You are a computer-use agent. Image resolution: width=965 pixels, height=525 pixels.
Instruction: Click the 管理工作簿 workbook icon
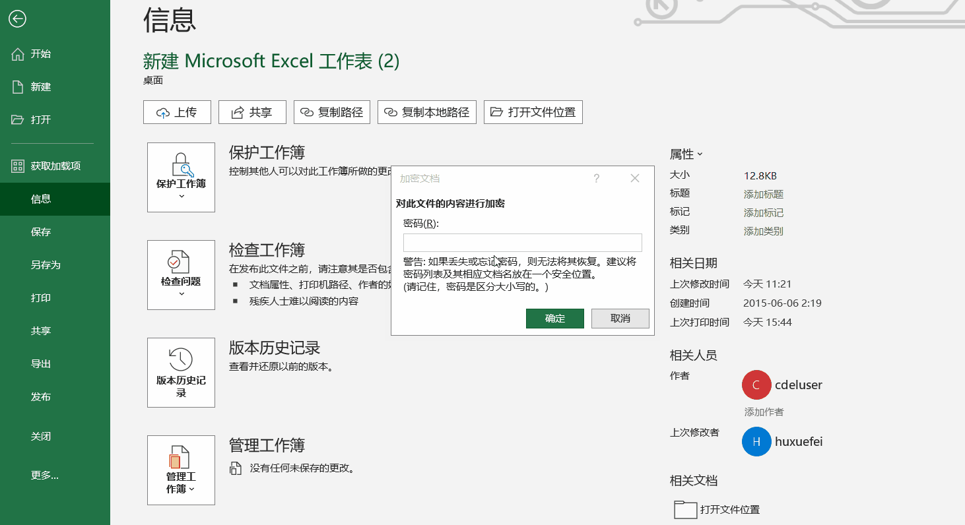coord(181,458)
